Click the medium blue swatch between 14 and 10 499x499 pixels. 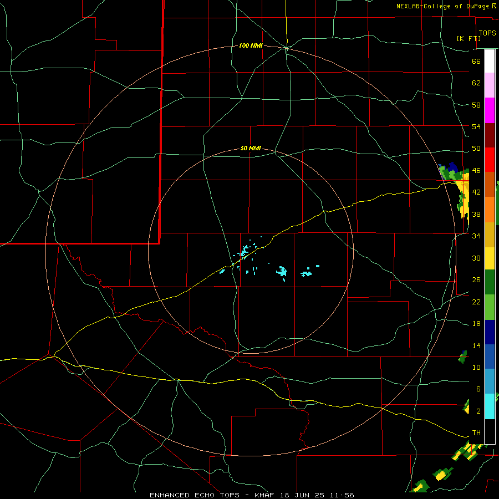(490, 357)
